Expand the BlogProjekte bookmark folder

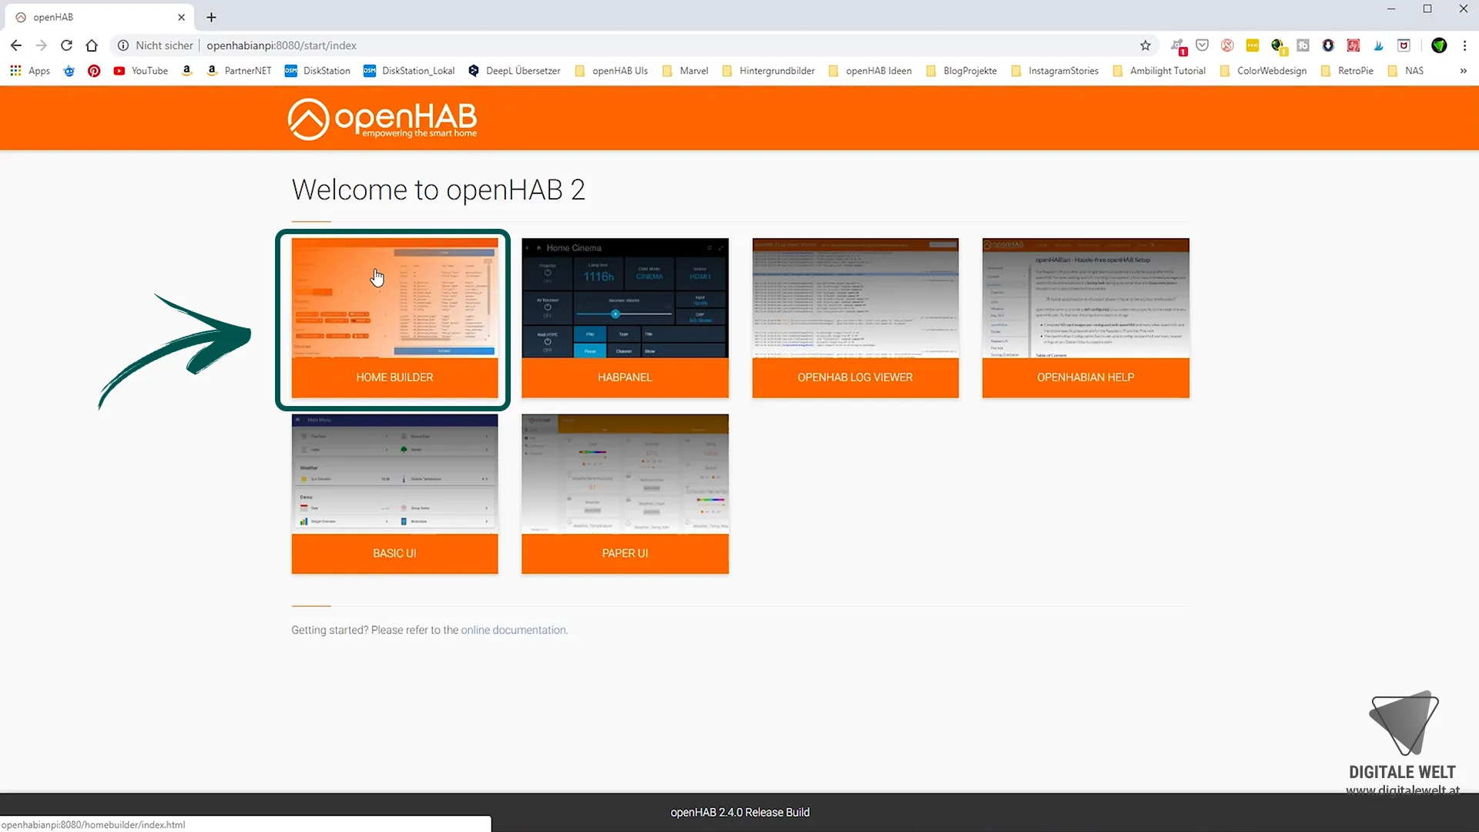[x=961, y=71]
